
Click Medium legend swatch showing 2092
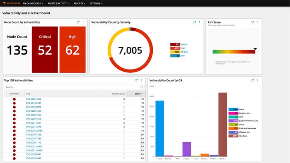pyautogui.click(x=175, y=52)
